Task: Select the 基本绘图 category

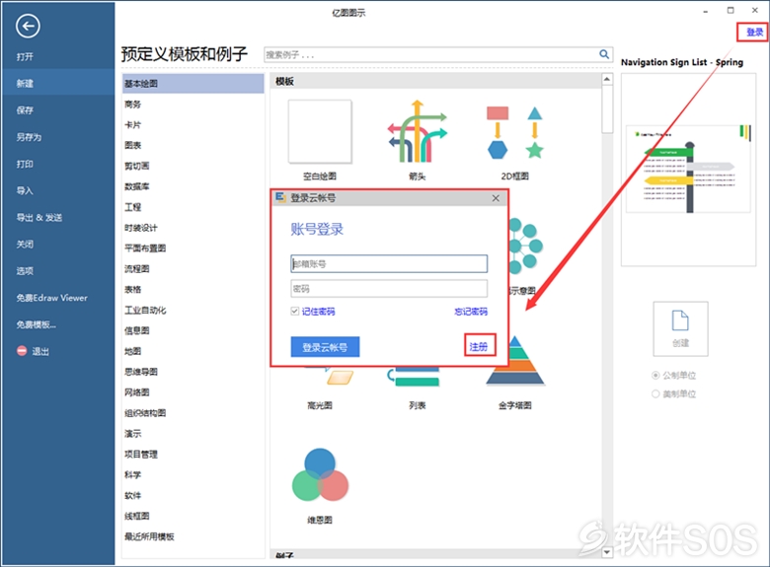Action: (x=192, y=84)
